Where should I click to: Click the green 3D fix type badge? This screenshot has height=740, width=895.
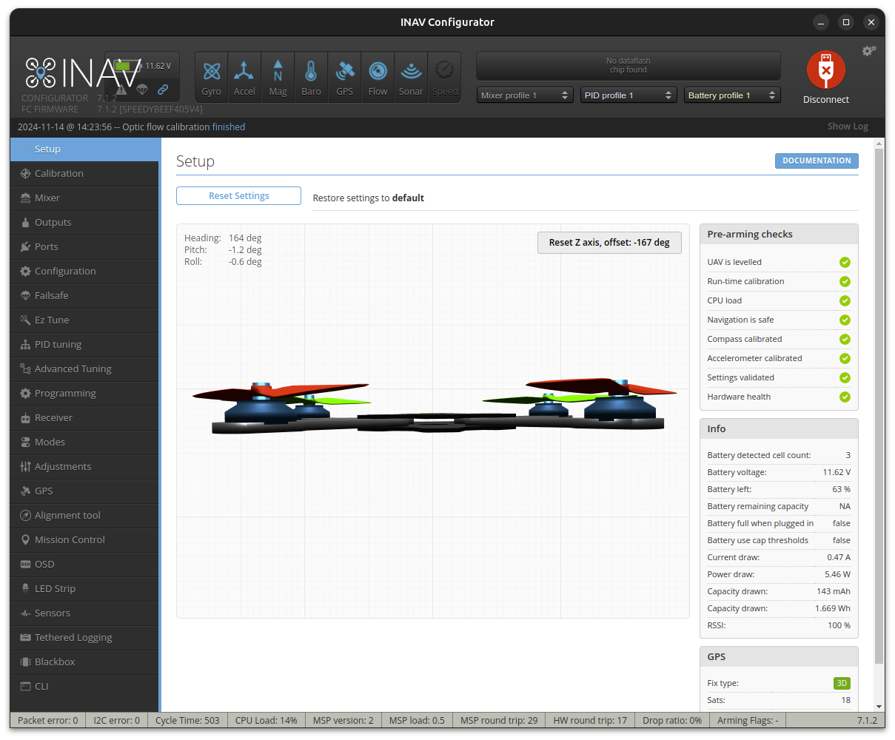[842, 684]
